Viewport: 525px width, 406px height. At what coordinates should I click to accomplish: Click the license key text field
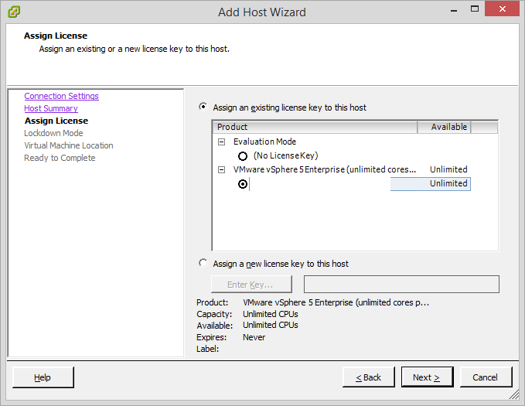(x=401, y=285)
